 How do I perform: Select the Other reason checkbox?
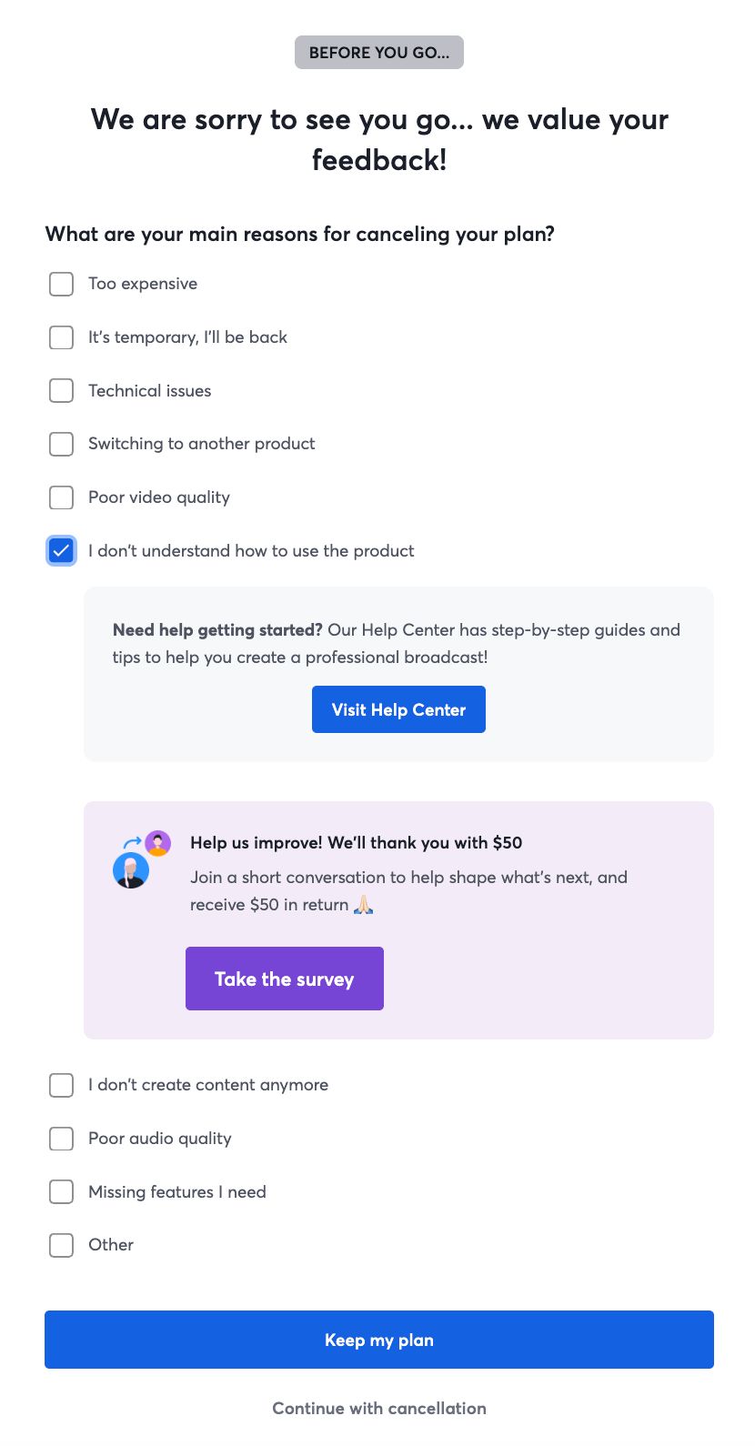[61, 1245]
